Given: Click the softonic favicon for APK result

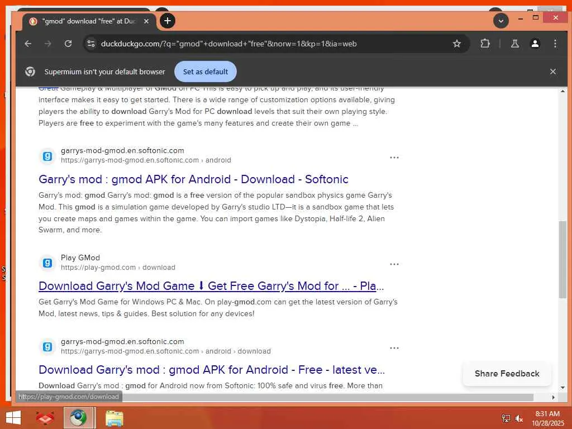Looking at the screenshot, I should 47,156.
